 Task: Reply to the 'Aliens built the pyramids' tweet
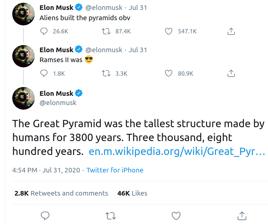(x=44, y=31)
